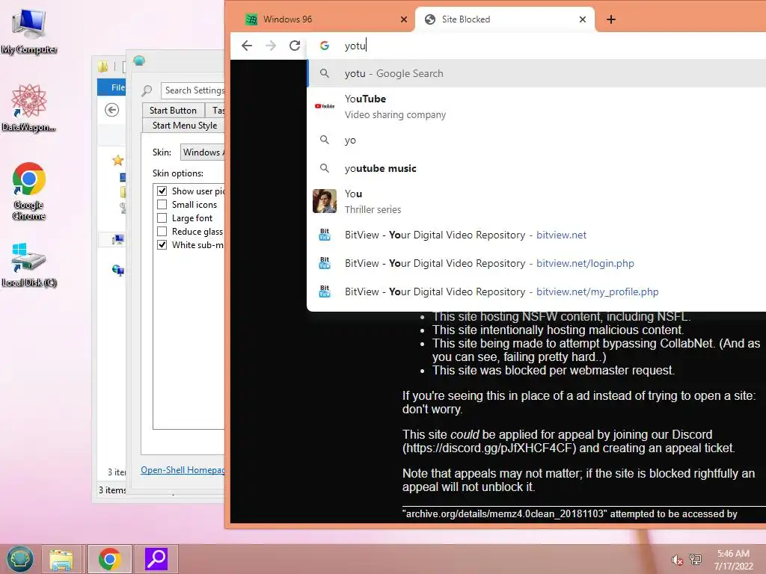Uncheck the White sub-menus checkbox
The width and height of the screenshot is (766, 574).
pos(162,244)
